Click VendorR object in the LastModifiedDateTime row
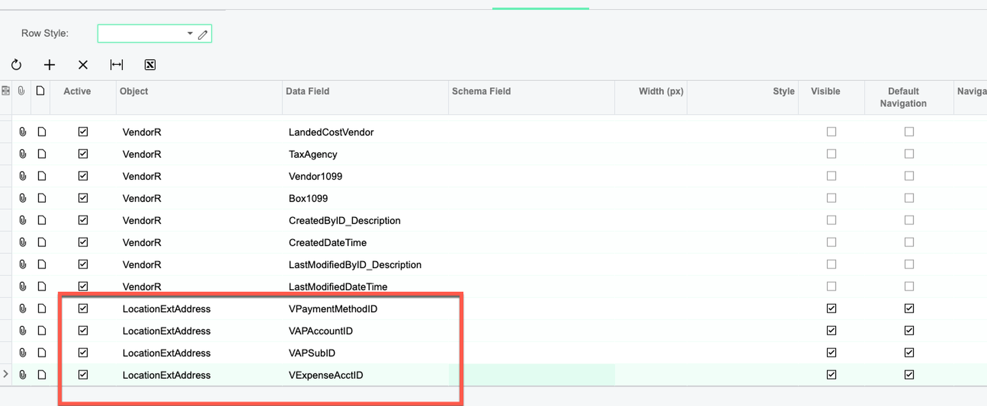This screenshot has width=987, height=406. (x=142, y=286)
